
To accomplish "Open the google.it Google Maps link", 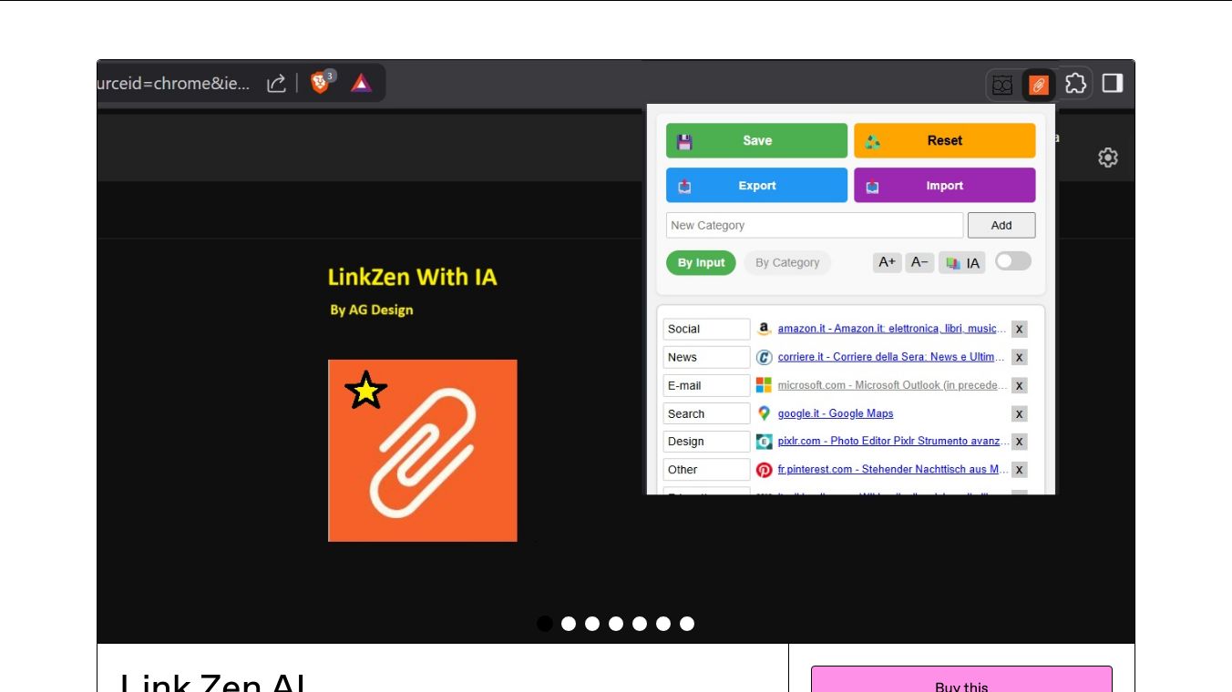I will 836,413.
